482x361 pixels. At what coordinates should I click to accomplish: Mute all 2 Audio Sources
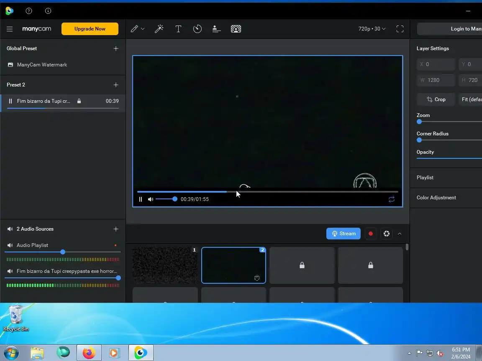[10, 229]
